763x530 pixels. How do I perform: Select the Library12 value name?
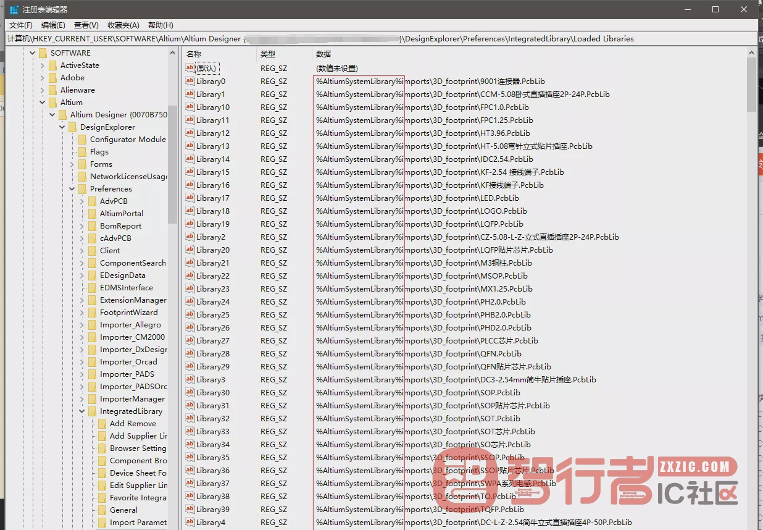213,133
